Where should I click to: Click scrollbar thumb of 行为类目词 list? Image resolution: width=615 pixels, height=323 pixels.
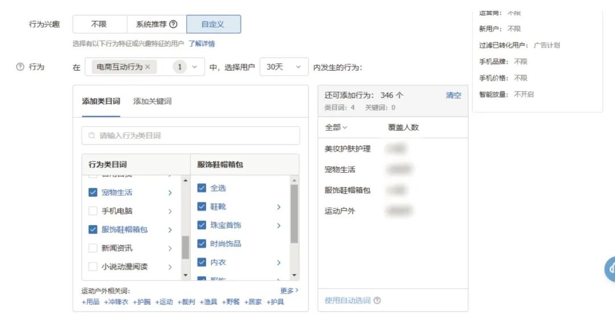(186, 247)
